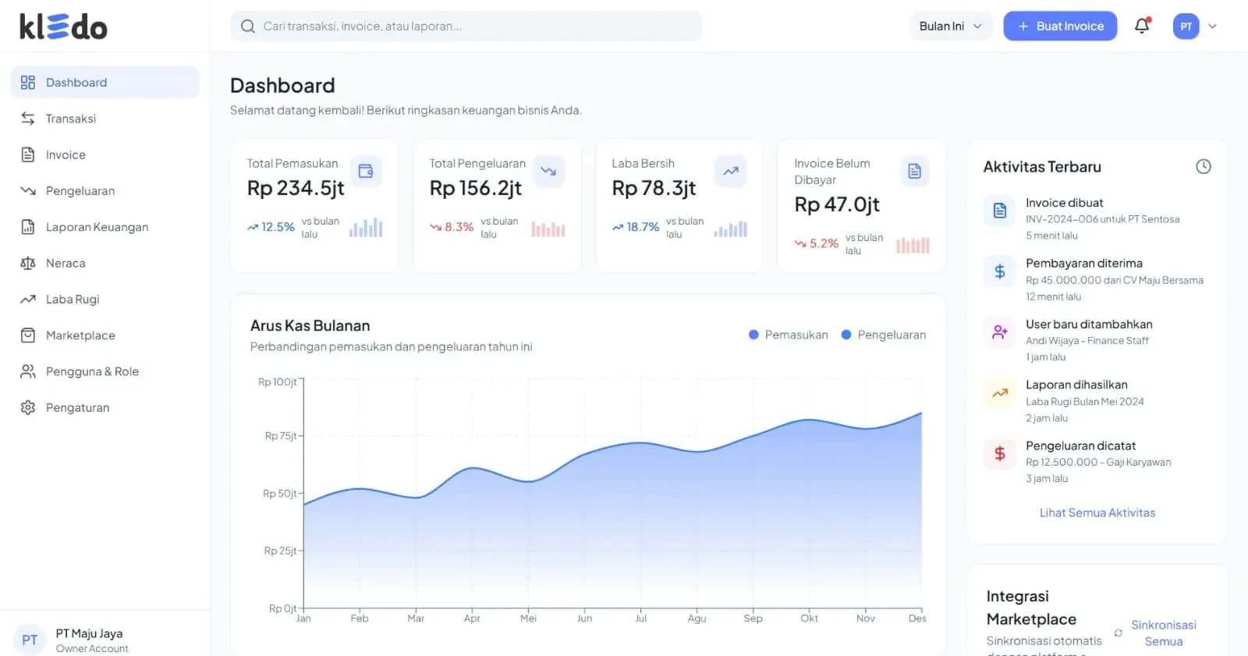Click 12.5% growth figure

pos(278,227)
